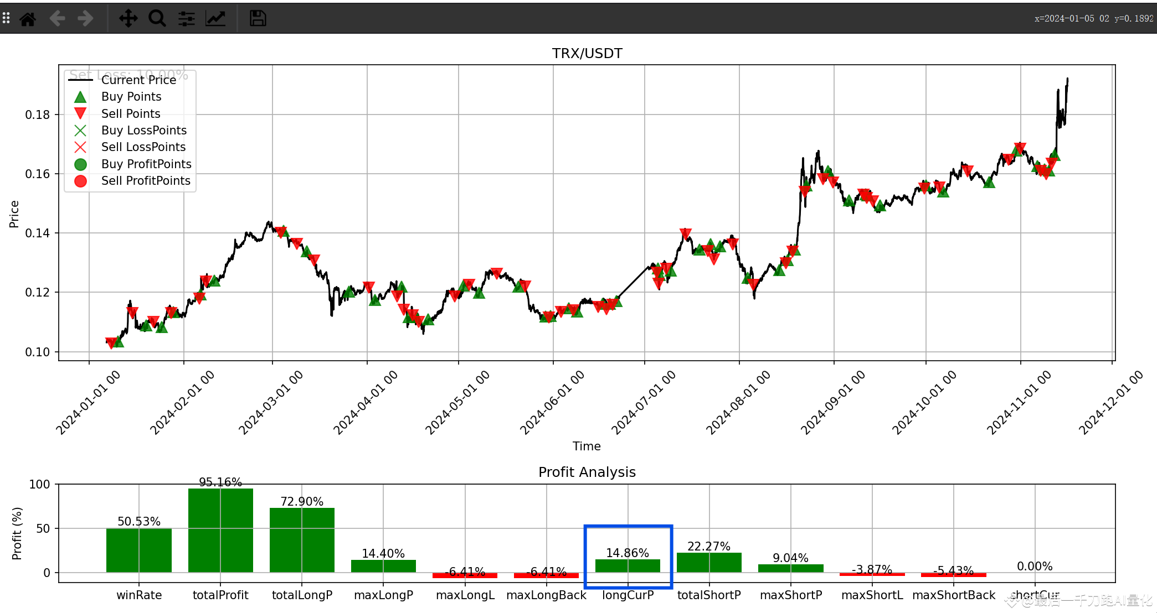
Task: Click Sell ProfitPoints legend entry
Action: (x=146, y=180)
